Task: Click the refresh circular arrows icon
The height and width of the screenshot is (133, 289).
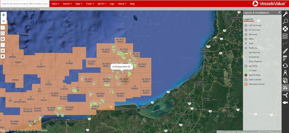Action: point(285,65)
